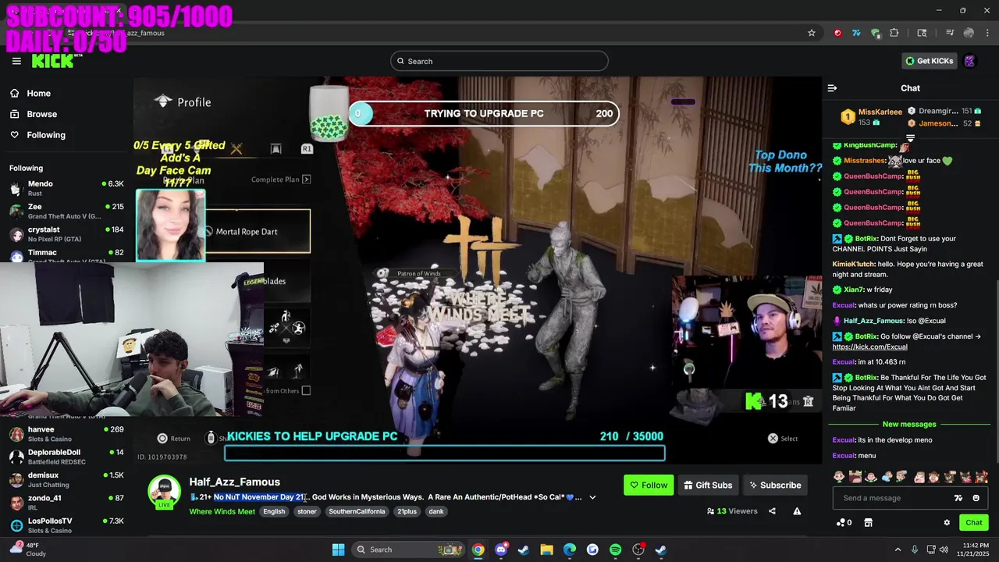Open the channel points shop icon
This screenshot has height=562, width=999.
coord(868,523)
